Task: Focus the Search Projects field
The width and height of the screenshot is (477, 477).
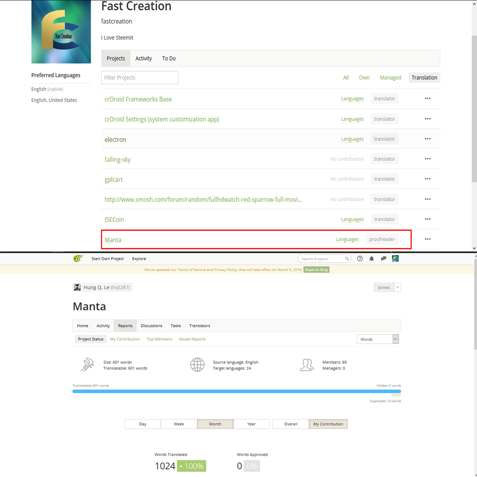Action: pos(324,259)
